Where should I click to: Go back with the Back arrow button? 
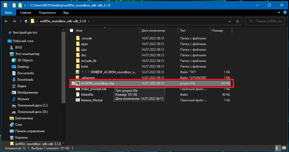click(x=6, y=21)
